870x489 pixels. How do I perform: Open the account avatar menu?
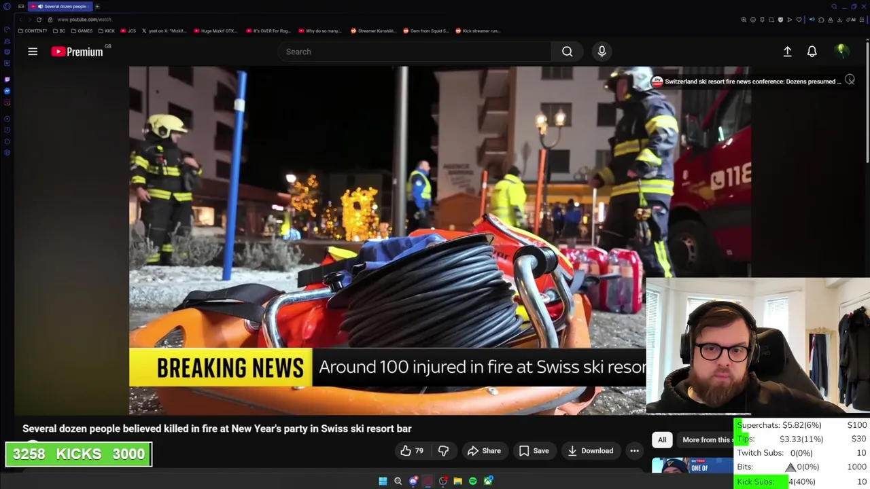point(841,51)
